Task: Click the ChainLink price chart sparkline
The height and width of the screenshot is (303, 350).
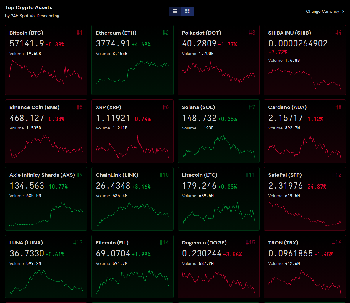Action: tap(132, 214)
